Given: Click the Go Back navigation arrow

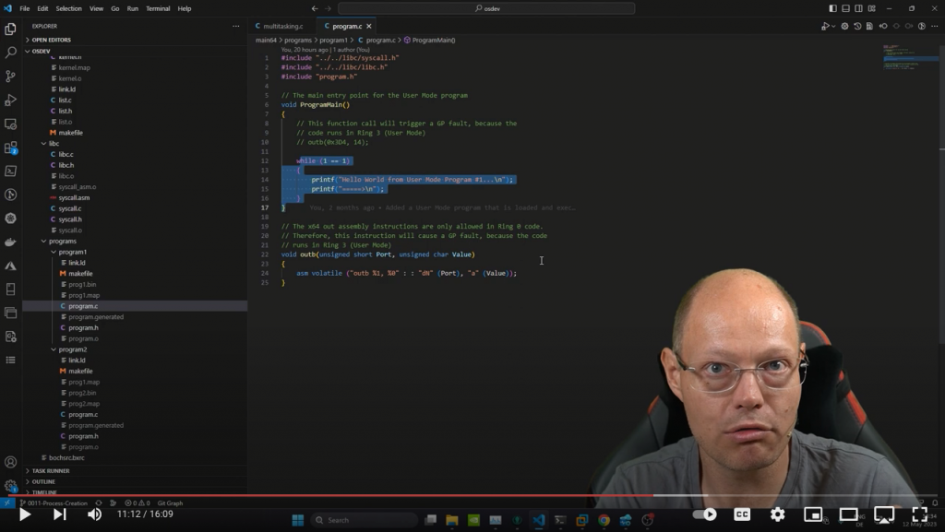Looking at the screenshot, I should pyautogui.click(x=315, y=8).
